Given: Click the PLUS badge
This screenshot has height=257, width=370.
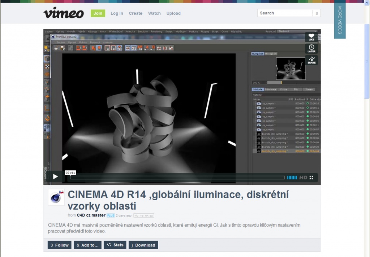Looking at the screenshot, I should (111, 215).
